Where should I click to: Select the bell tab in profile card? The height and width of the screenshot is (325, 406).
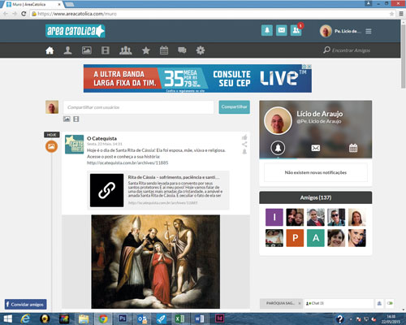coord(278,148)
